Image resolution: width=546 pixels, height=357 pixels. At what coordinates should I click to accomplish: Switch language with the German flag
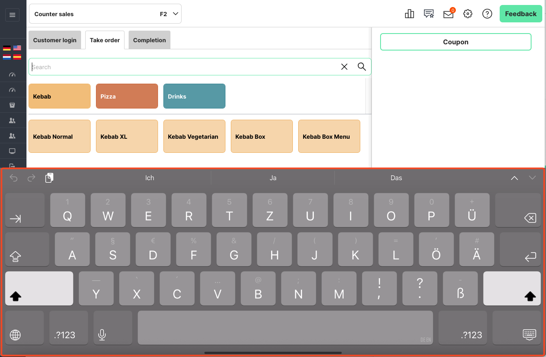coord(7,48)
